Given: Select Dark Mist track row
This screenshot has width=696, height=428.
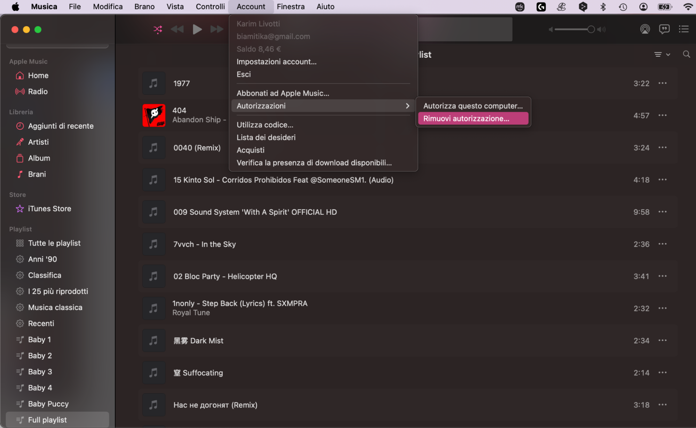Looking at the screenshot, I should pyautogui.click(x=408, y=341).
